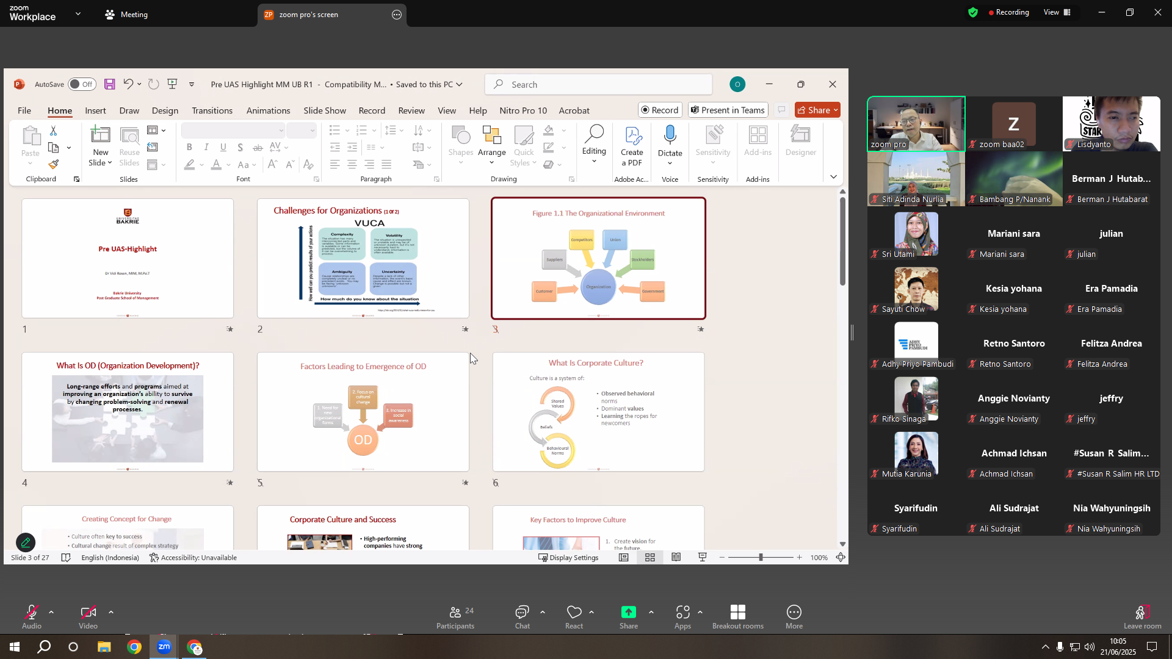
Task: Toggle AutoSave switch
Action: tap(82, 84)
